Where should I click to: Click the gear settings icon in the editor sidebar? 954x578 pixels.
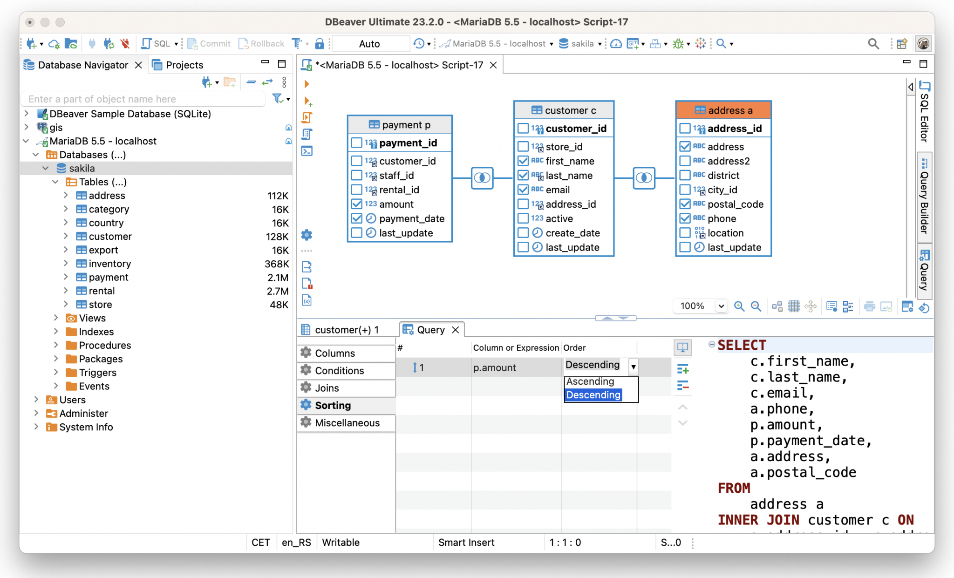tap(307, 235)
